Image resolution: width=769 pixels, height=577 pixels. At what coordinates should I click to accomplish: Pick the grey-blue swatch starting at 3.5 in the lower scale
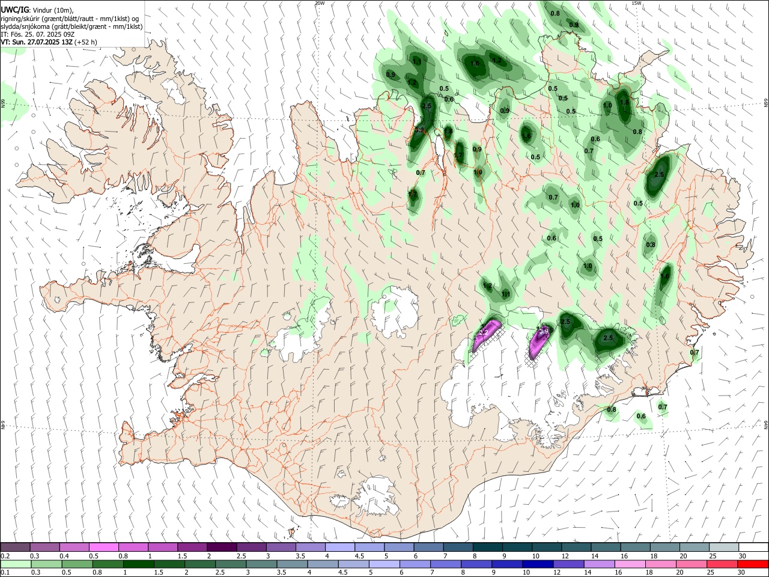[x=292, y=564]
